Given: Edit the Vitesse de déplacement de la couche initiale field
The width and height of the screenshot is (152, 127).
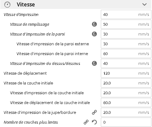Looking at the screenshot, I should click(126, 103).
